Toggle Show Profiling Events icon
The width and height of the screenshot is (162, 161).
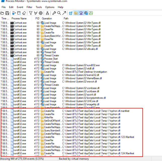click(x=91, y=13)
